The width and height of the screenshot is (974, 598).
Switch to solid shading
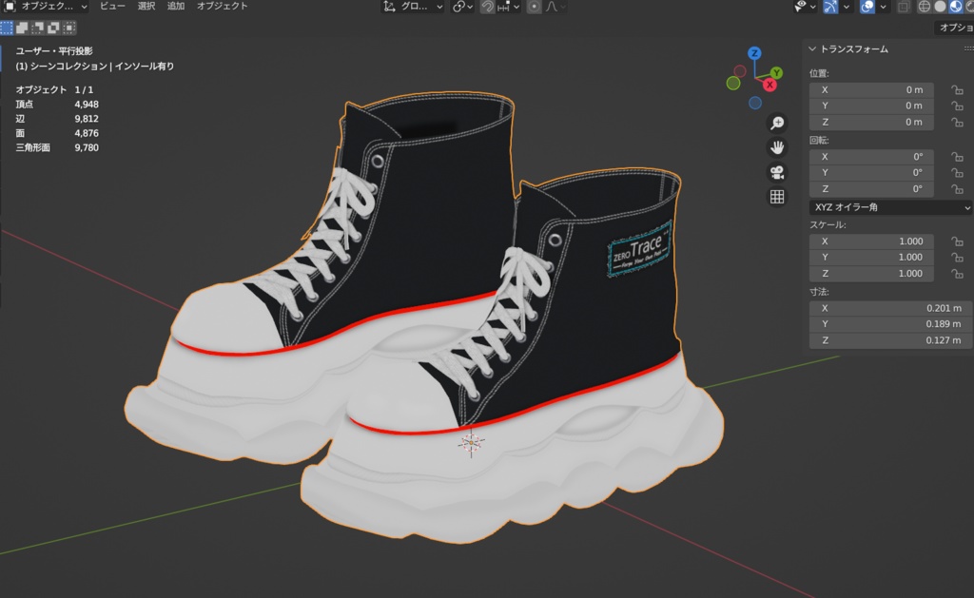[940, 7]
